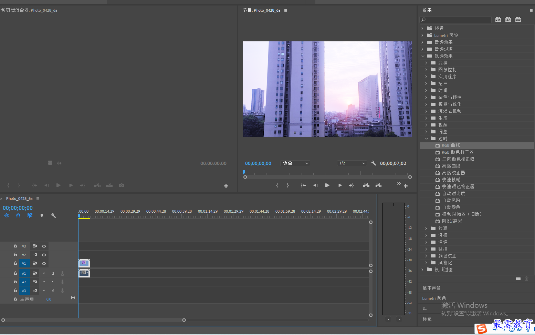535x335 pixels.
Task: Click new custom bin folder in Effects panel
Action: point(518,278)
